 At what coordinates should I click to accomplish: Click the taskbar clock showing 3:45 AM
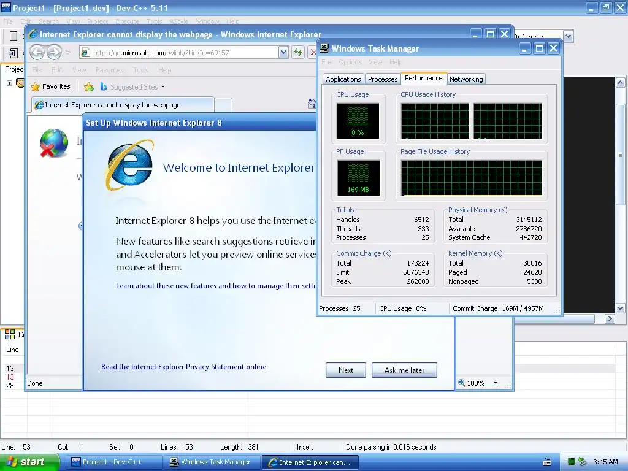pos(605,462)
